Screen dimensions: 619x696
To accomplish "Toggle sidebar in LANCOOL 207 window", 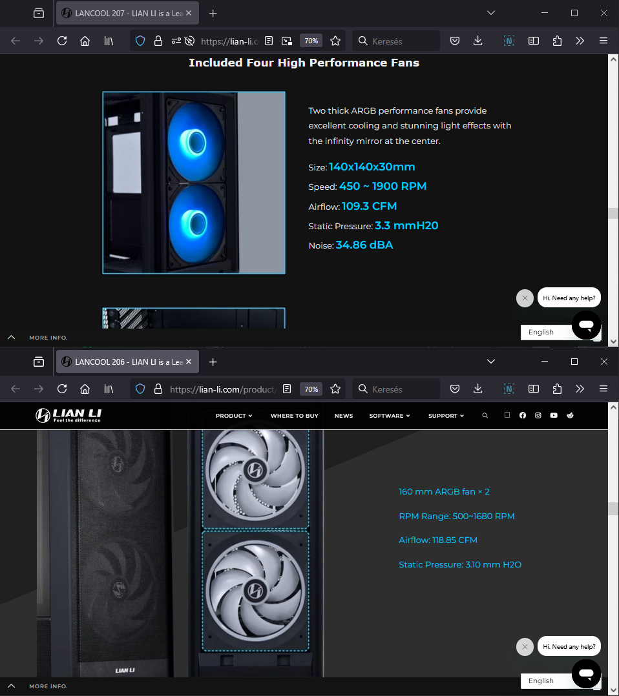I will 534,41.
